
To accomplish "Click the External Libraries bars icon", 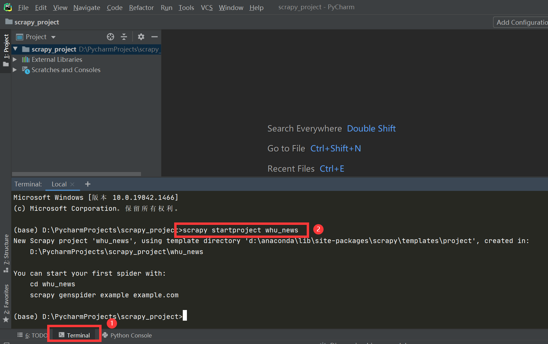I will 26,59.
